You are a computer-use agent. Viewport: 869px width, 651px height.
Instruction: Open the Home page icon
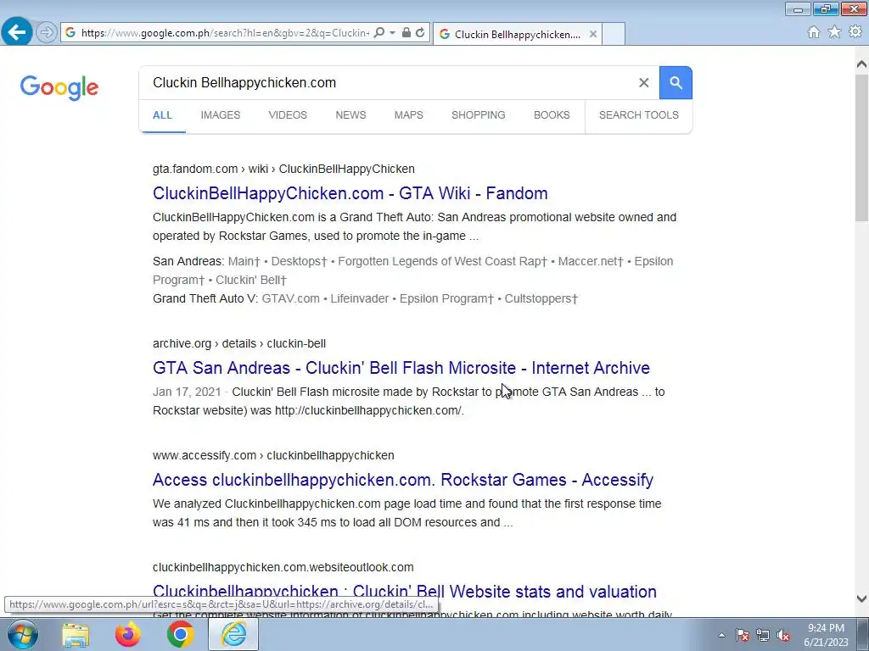coord(814,32)
